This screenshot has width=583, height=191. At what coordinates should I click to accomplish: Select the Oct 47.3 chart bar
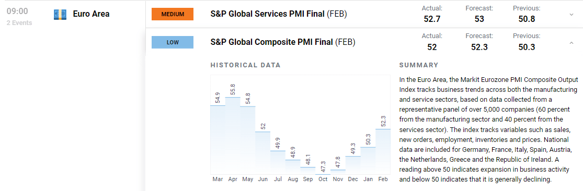pyautogui.click(x=323, y=174)
